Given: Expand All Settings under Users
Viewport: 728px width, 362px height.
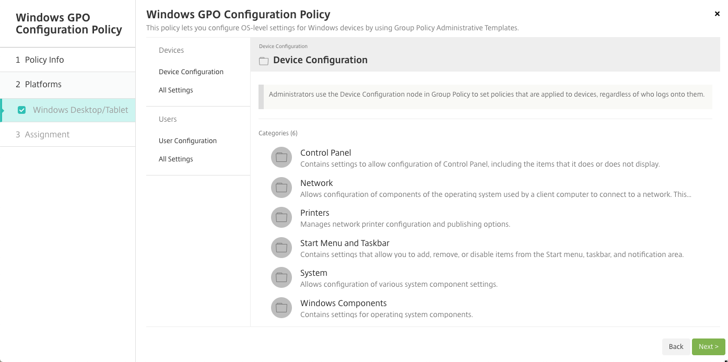Looking at the screenshot, I should pos(176,159).
